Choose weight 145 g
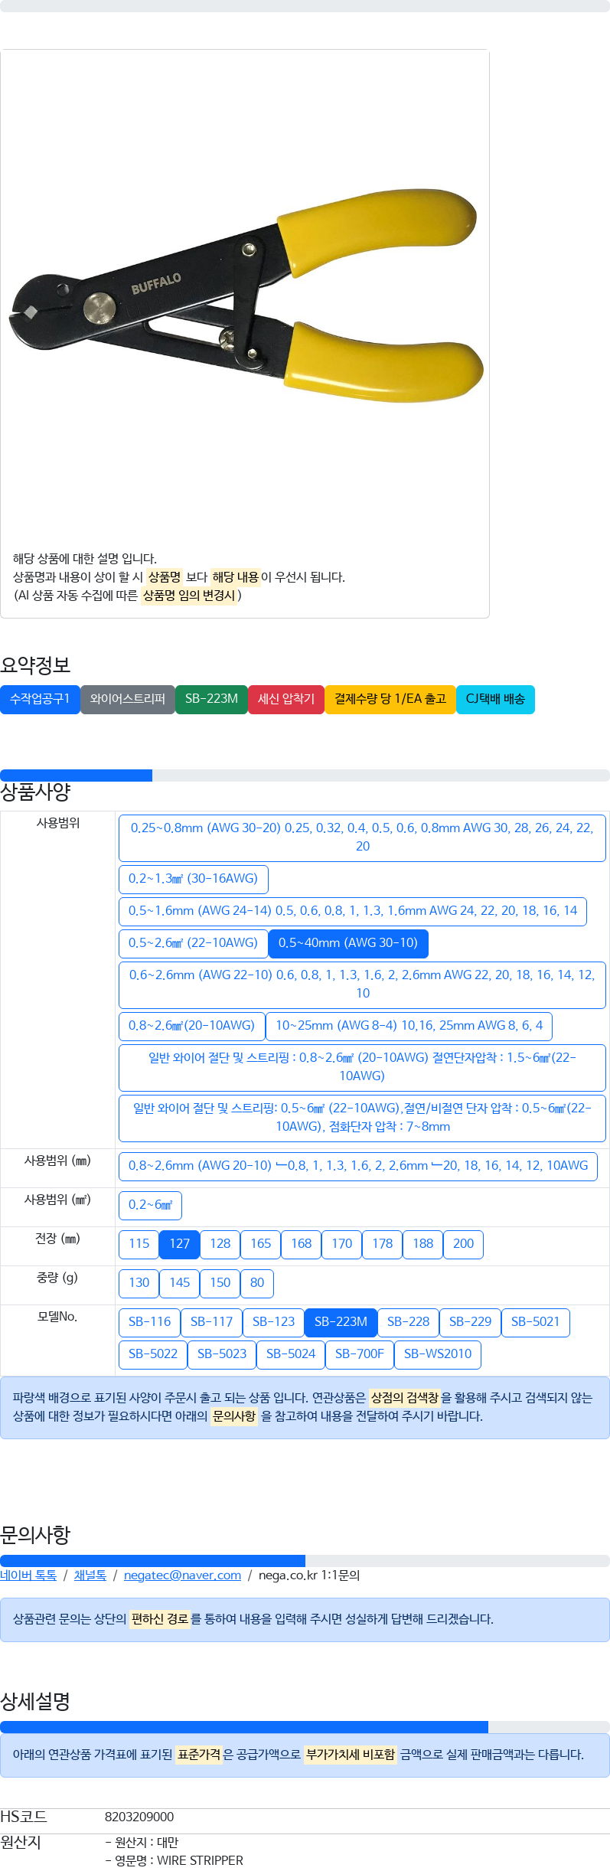Screen dimensions: 610x1871 (x=179, y=1283)
